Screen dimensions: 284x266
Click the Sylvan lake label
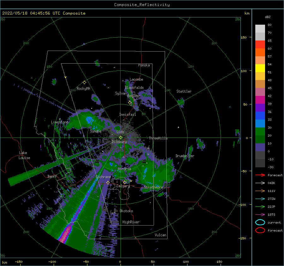121,93
